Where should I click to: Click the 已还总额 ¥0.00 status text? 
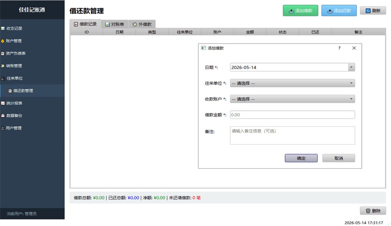(x=123, y=198)
